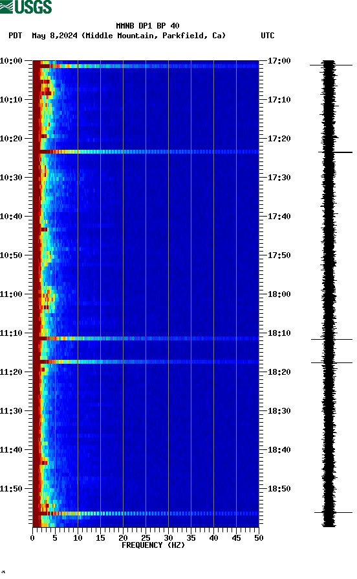
Task: Click the USGS logo
Action: click(x=26, y=6)
